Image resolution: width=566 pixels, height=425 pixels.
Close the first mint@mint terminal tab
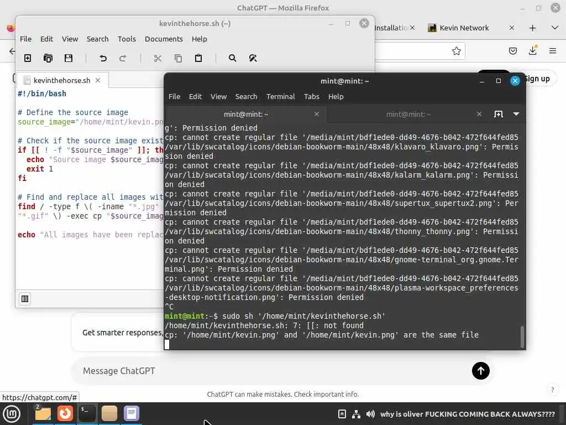(317, 114)
